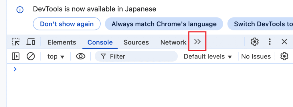This screenshot has height=107, width=293.
Task: Switch to the Elements tab
Action: [62, 42]
